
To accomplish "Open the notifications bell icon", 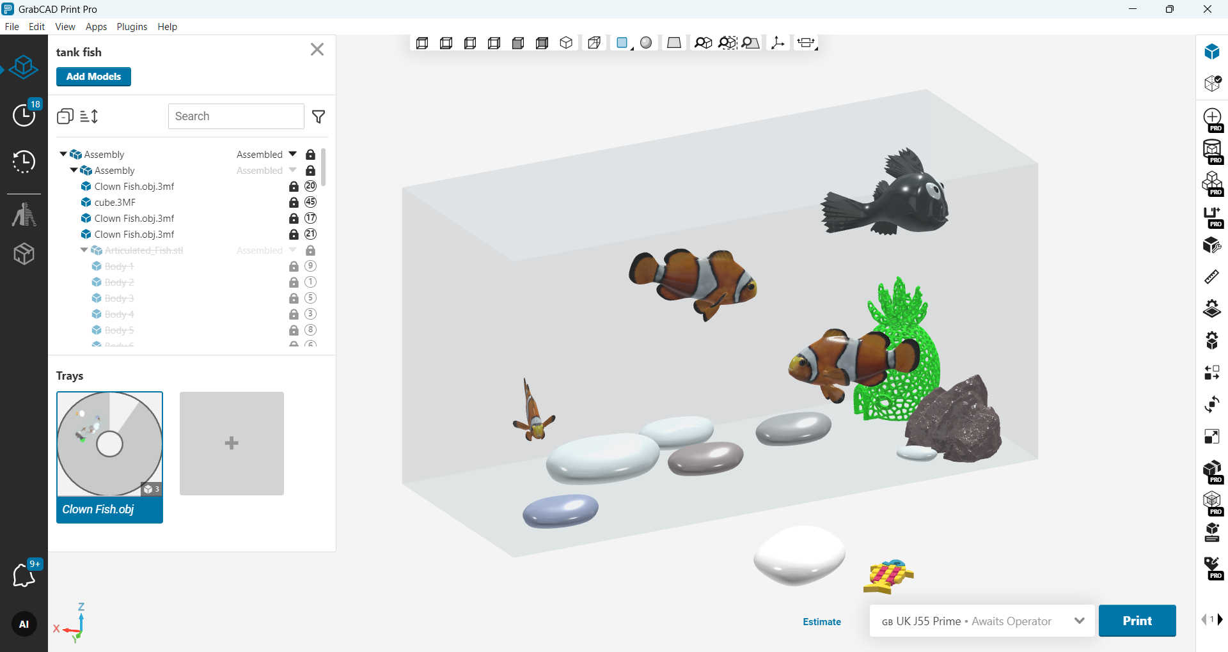I will point(24,575).
